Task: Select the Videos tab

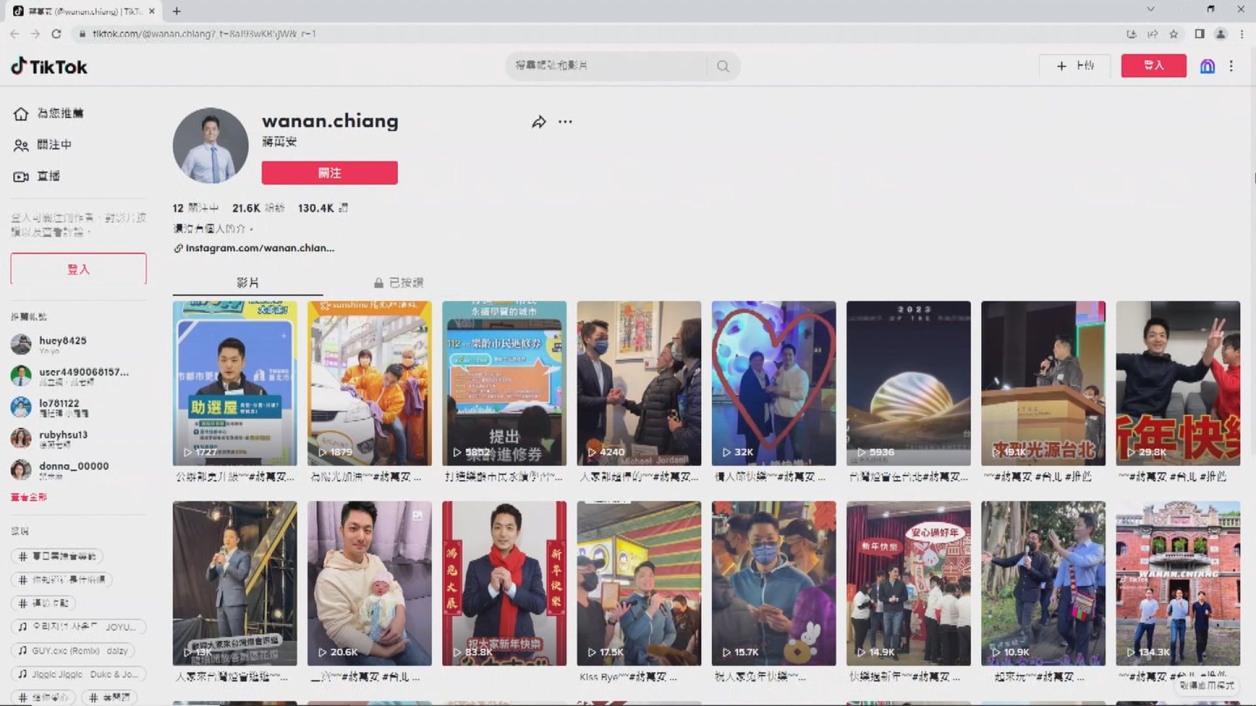Action: [247, 282]
